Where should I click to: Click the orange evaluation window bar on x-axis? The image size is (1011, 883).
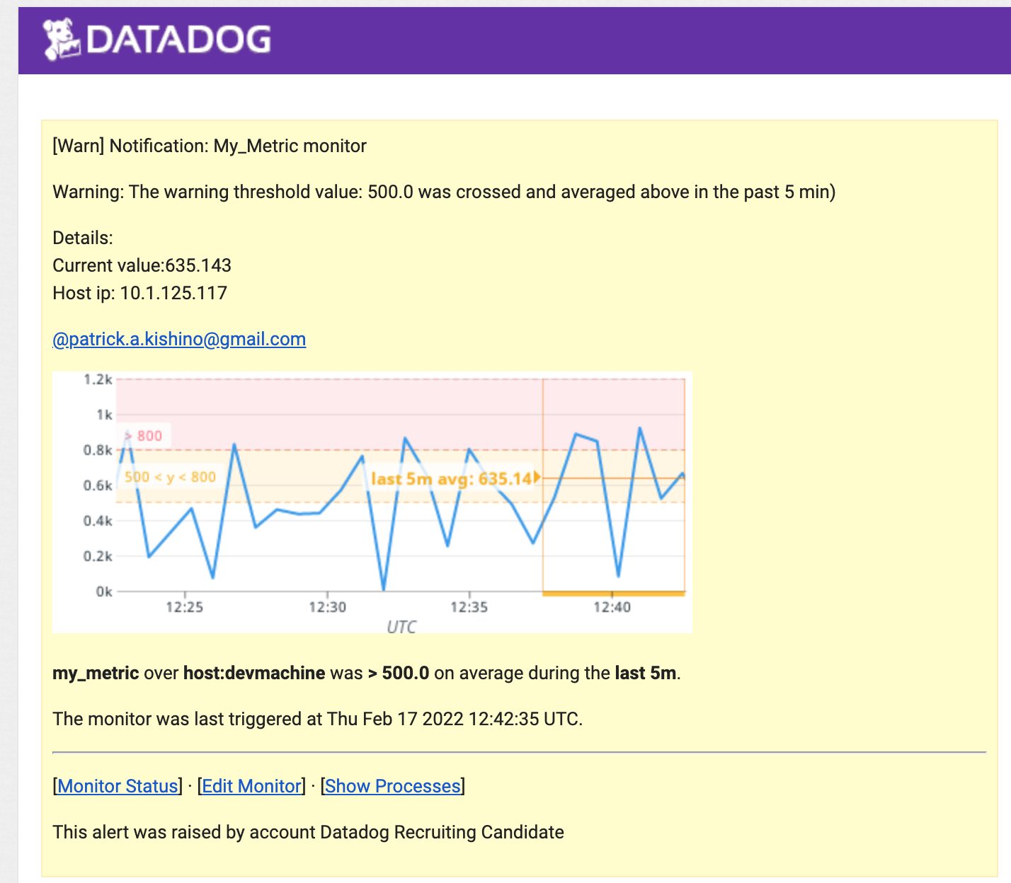614,594
